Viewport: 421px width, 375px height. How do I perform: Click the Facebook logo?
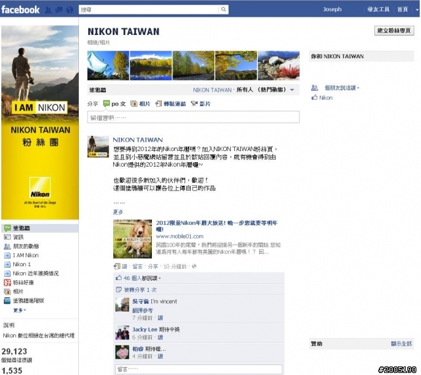tap(20, 10)
